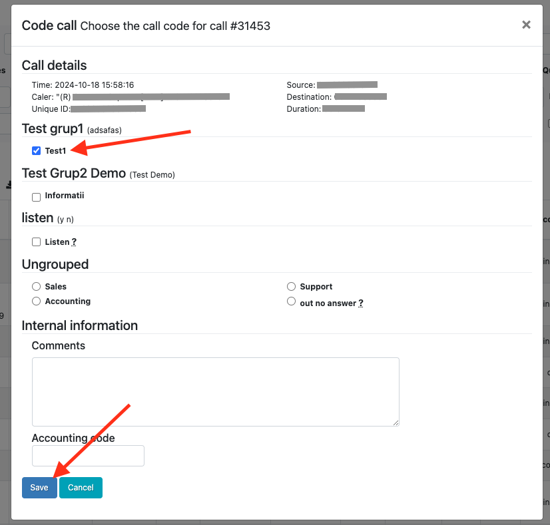Screen dimensions: 550x525
Task: Select the Sales radio button
Action: click(x=37, y=287)
